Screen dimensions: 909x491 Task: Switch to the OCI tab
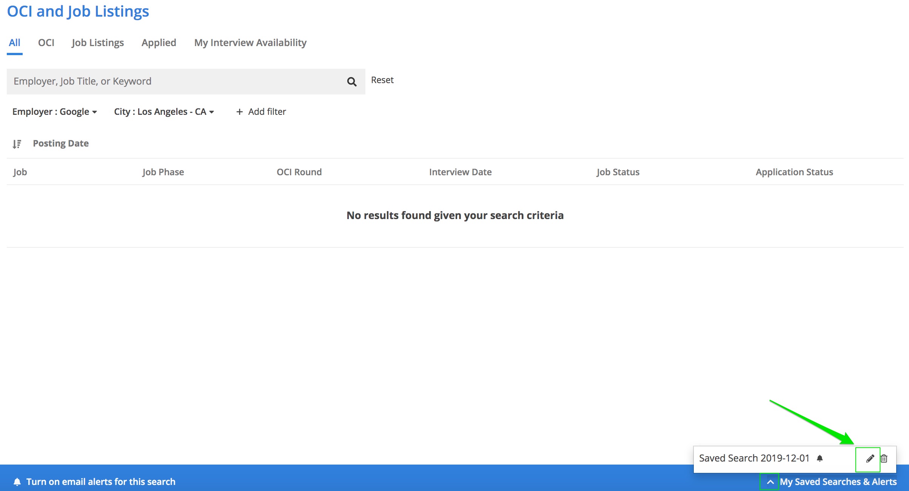tap(46, 43)
